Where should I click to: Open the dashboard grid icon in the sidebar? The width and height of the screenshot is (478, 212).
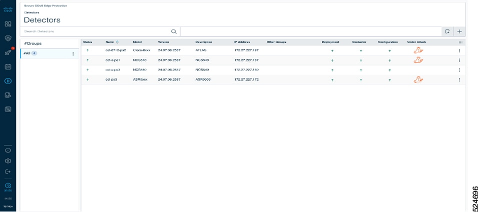tap(8, 24)
